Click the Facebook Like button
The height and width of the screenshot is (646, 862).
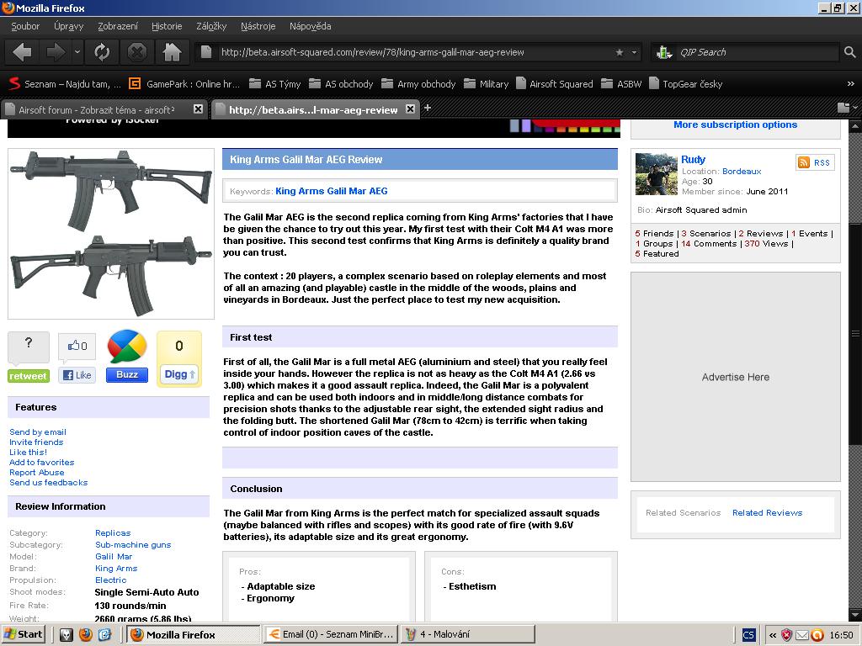pyautogui.click(x=77, y=375)
